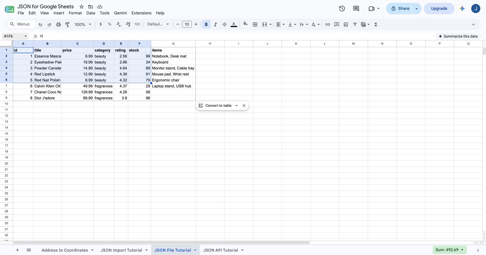Image resolution: width=486 pixels, height=255 pixels.
Task: Open text rotation dropdown
Action: (x=315, y=24)
